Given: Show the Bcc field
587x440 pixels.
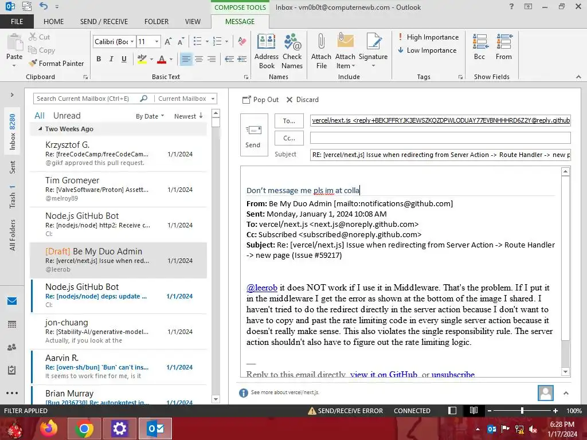Looking at the screenshot, I should click(x=480, y=47).
